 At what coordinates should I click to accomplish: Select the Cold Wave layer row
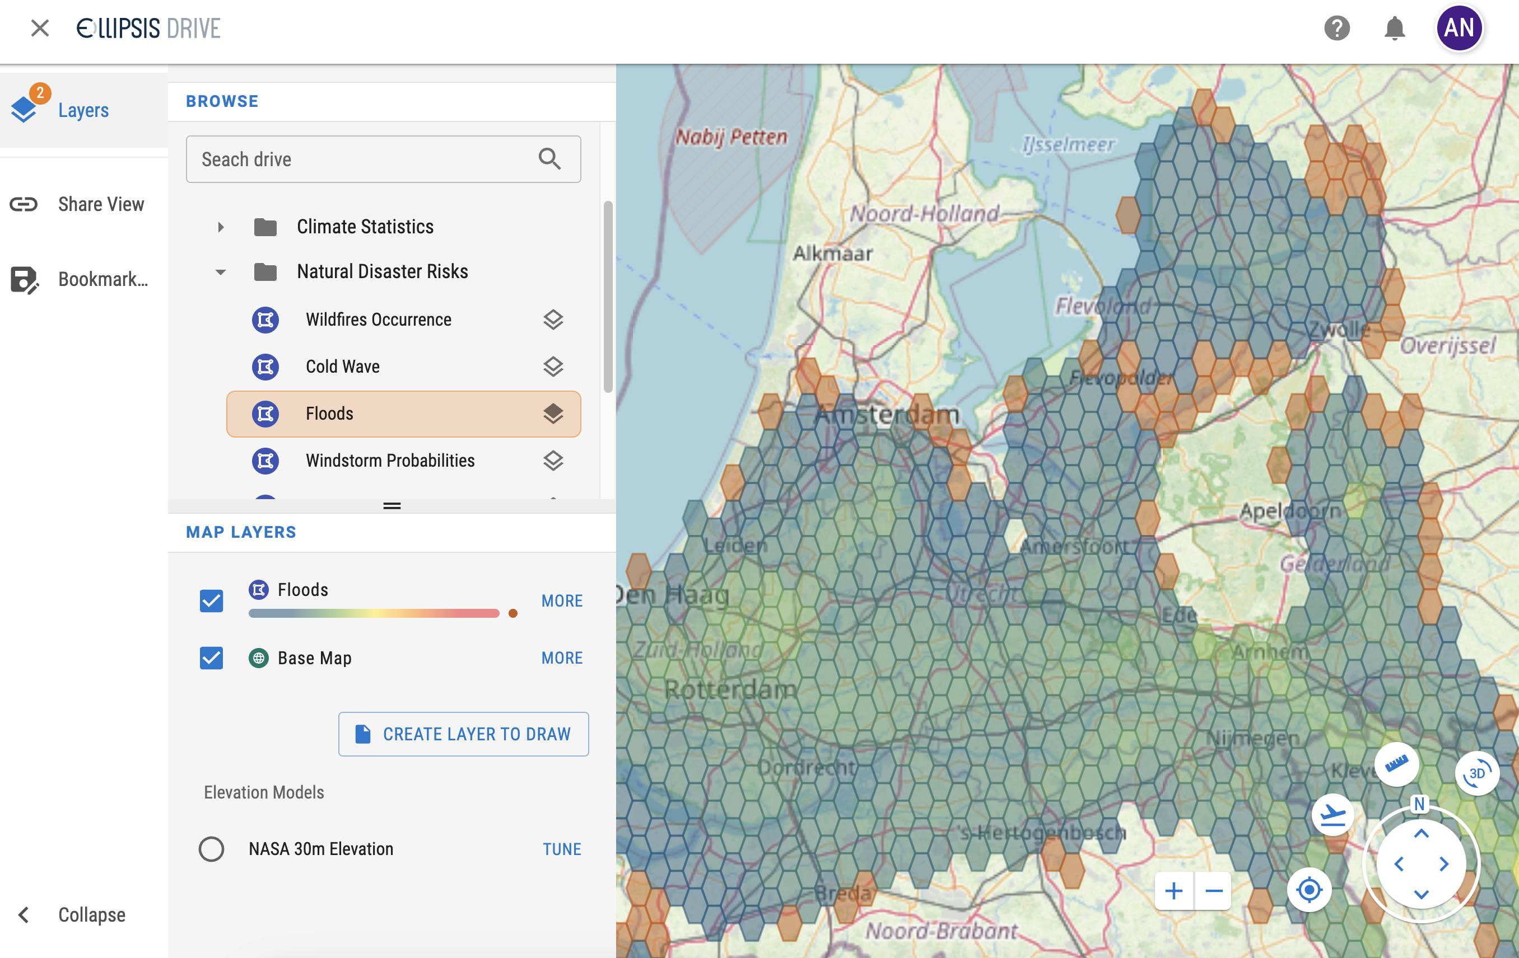point(404,366)
